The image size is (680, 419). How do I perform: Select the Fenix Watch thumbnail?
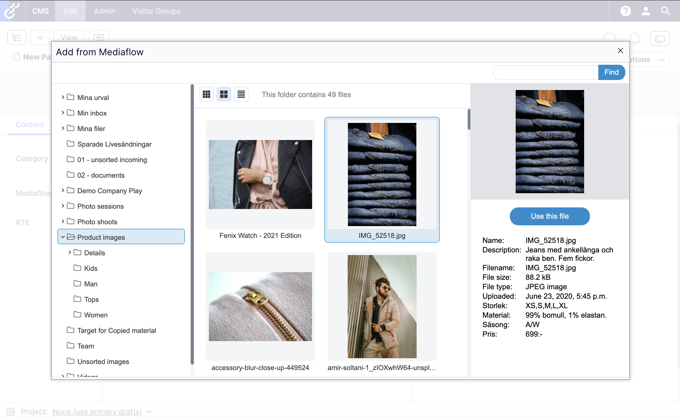260,174
